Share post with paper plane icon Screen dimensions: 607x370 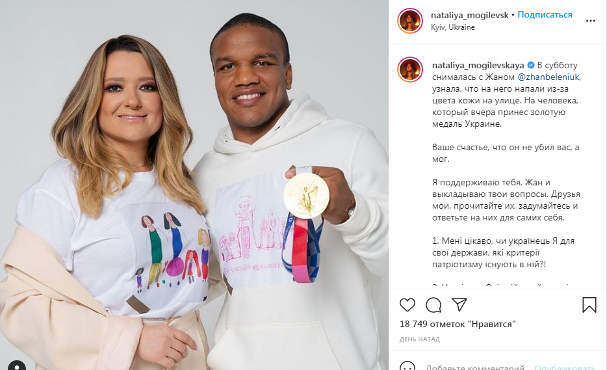click(459, 304)
